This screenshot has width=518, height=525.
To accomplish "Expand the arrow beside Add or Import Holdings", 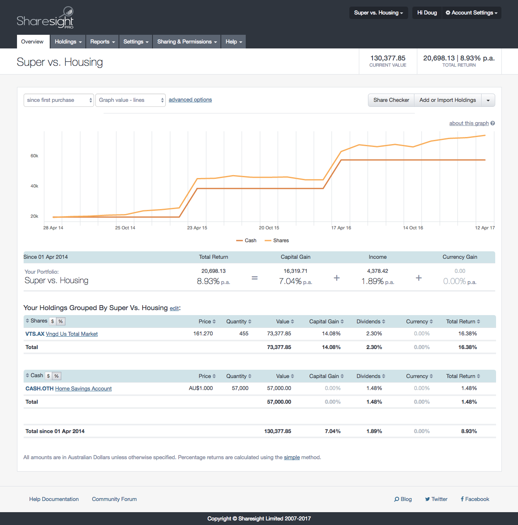I will [488, 100].
